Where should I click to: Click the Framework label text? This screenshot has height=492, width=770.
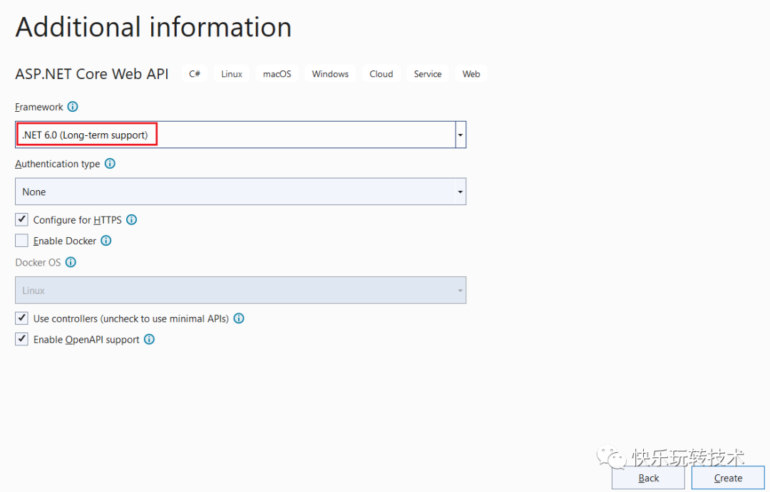(x=38, y=107)
